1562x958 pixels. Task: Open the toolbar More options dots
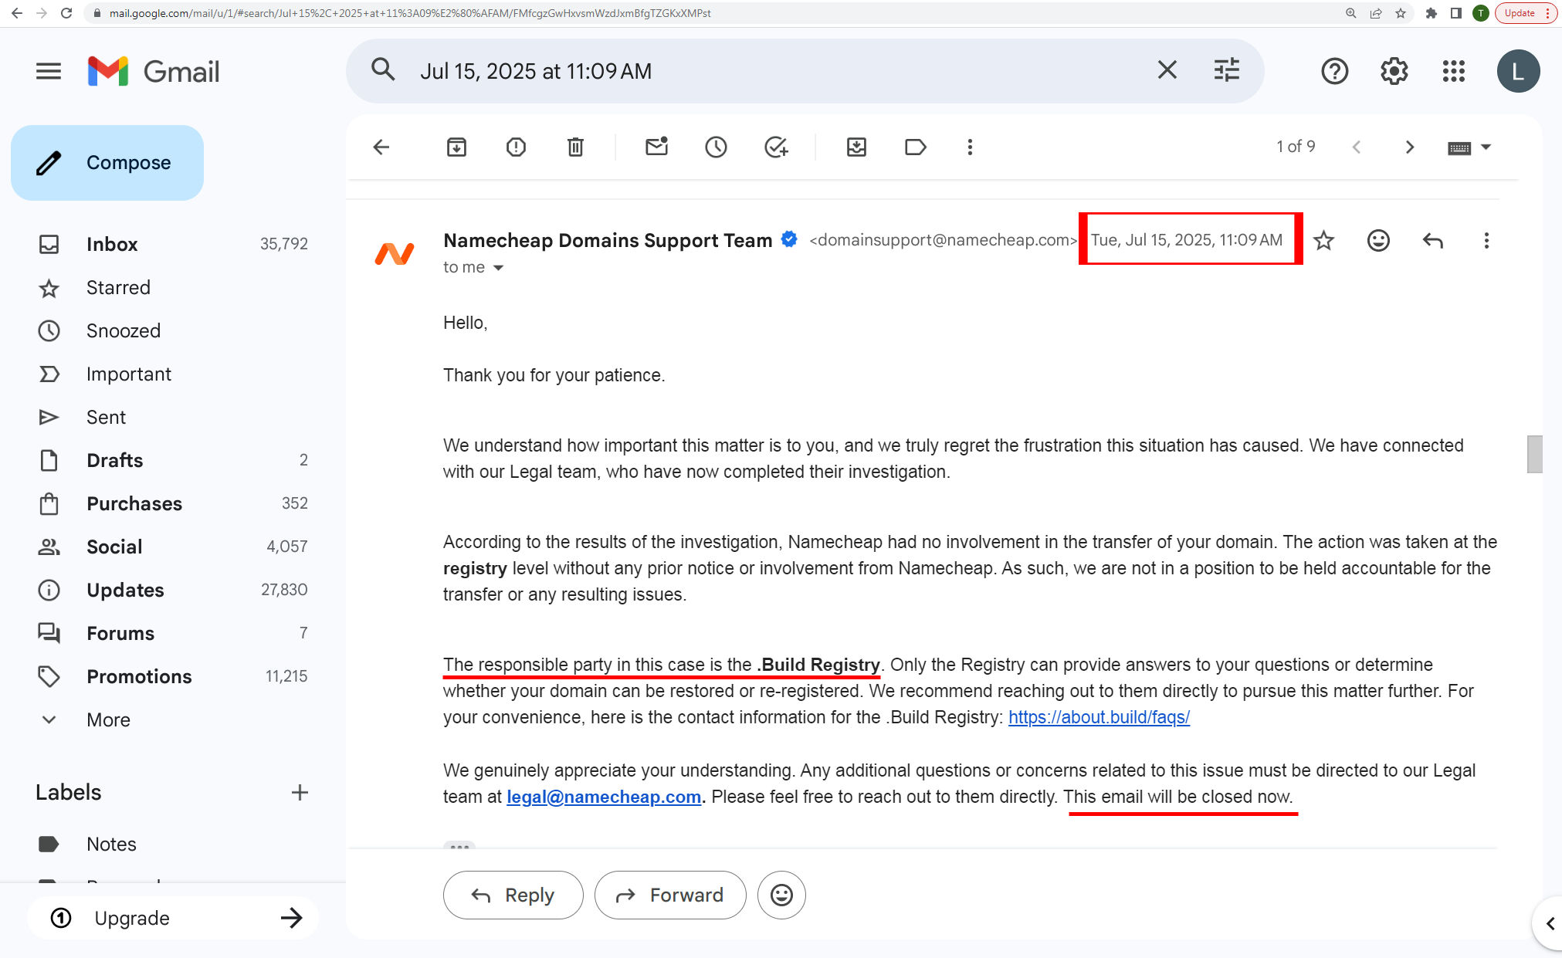tap(970, 147)
